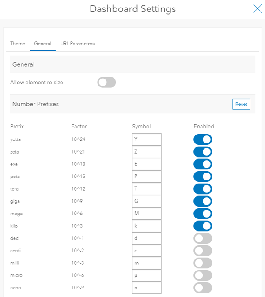
Task: Switch to the Theme tab
Action: coord(18,44)
